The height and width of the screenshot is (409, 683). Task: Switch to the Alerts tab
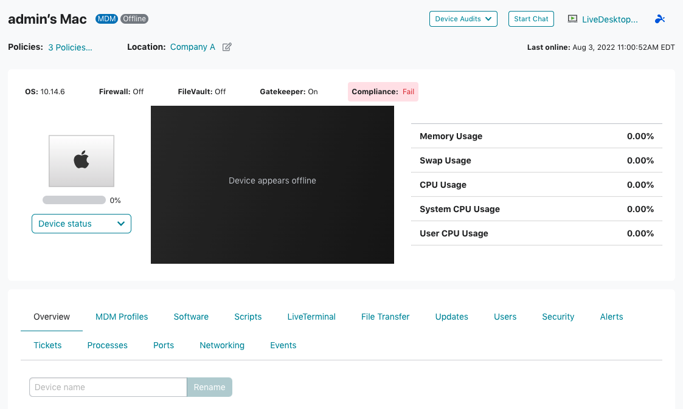click(x=611, y=317)
